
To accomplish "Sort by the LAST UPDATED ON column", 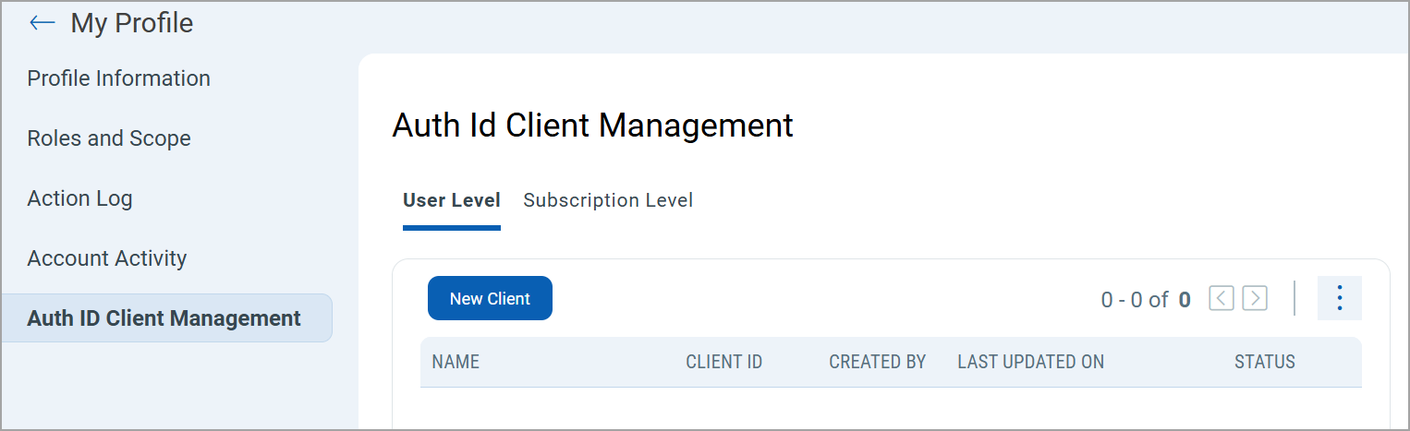I will click(x=1030, y=362).
